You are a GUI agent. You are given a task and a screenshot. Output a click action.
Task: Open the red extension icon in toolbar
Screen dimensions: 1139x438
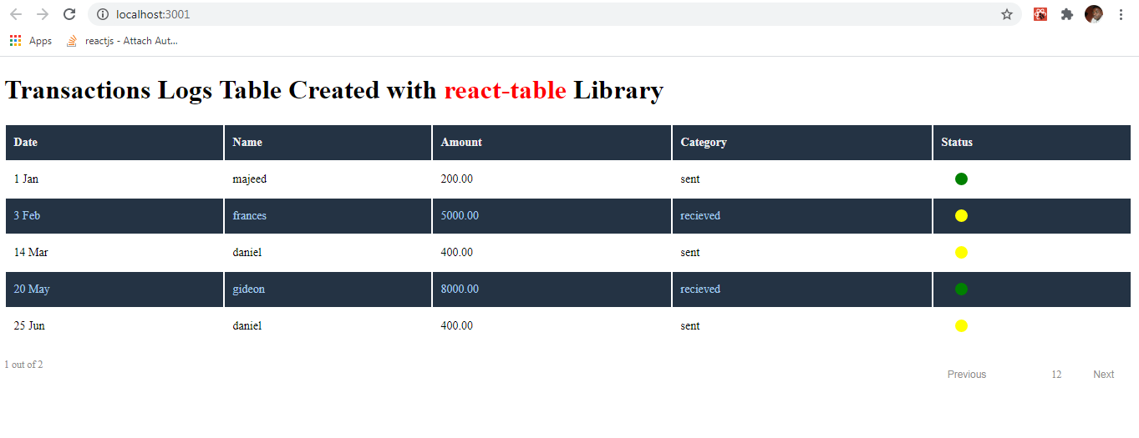pyautogui.click(x=1040, y=14)
